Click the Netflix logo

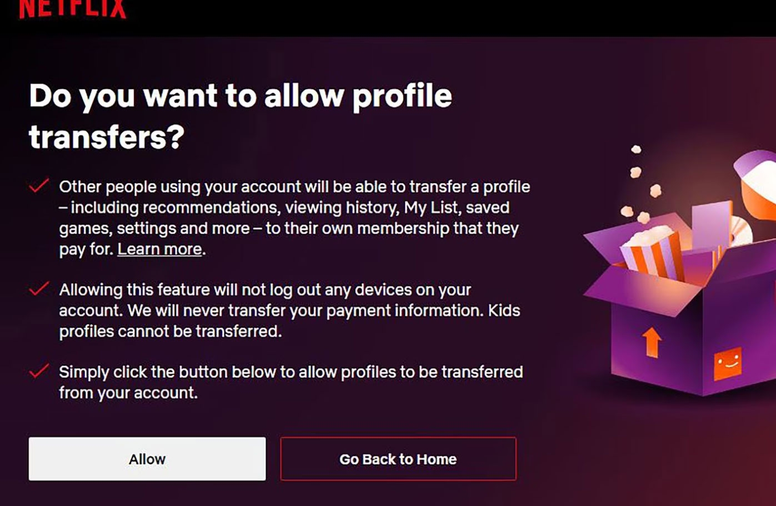(73, 8)
